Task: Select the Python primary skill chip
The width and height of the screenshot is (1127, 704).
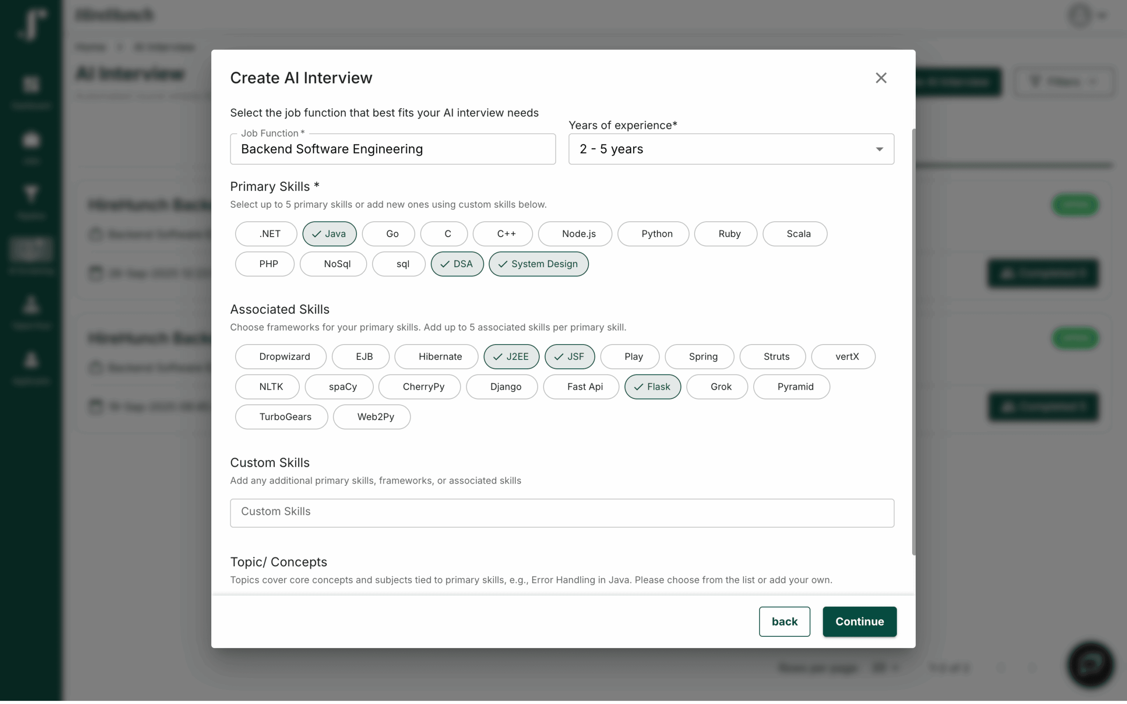Action: coord(653,234)
